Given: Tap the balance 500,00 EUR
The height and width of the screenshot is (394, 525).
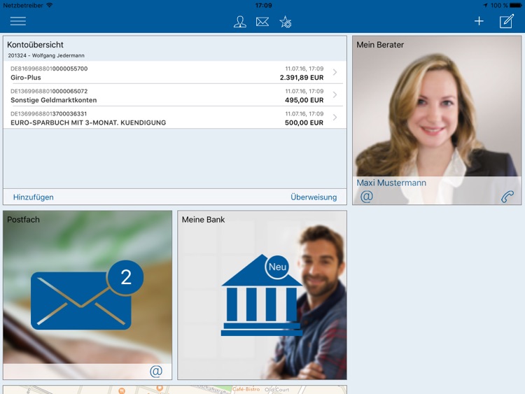Looking at the screenshot, I should tap(304, 122).
